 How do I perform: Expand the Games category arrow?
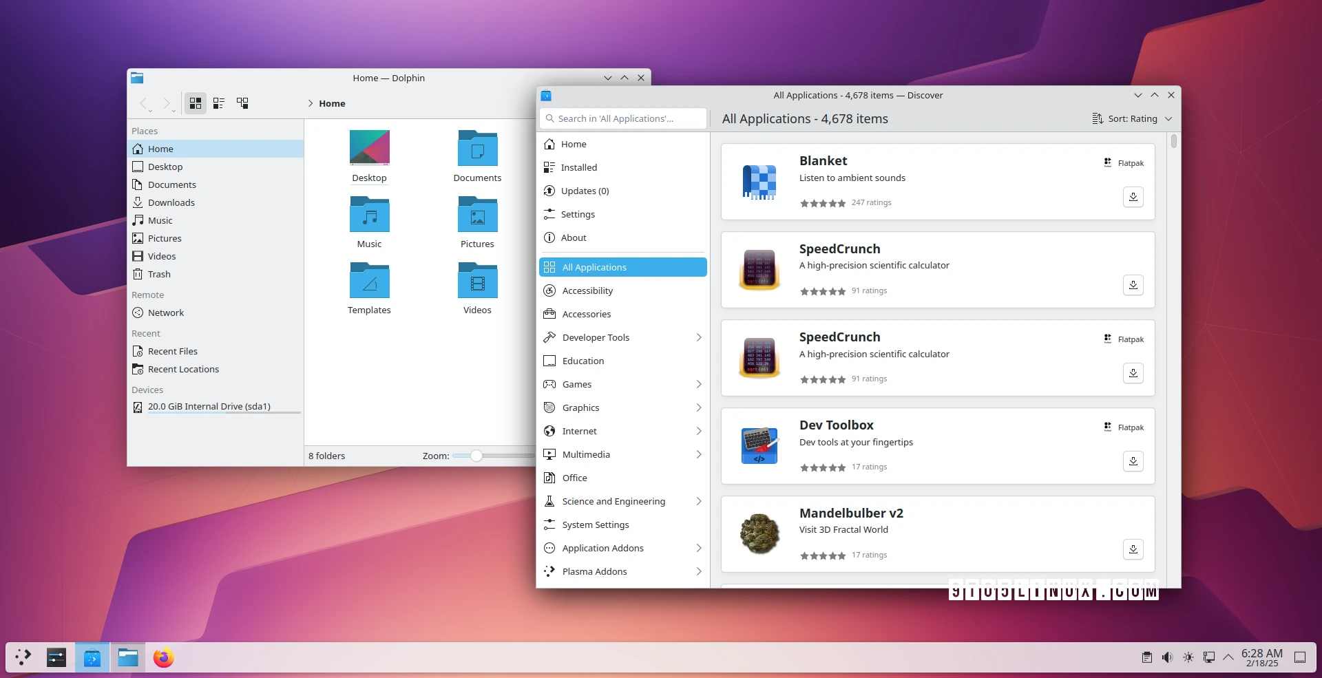point(698,384)
